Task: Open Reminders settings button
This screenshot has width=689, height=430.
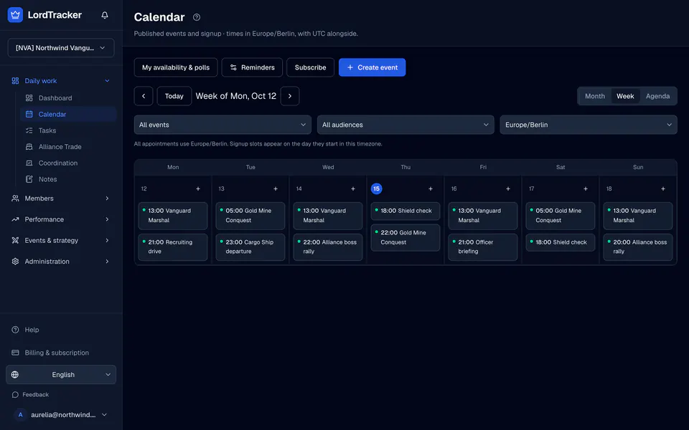Action: (x=252, y=67)
